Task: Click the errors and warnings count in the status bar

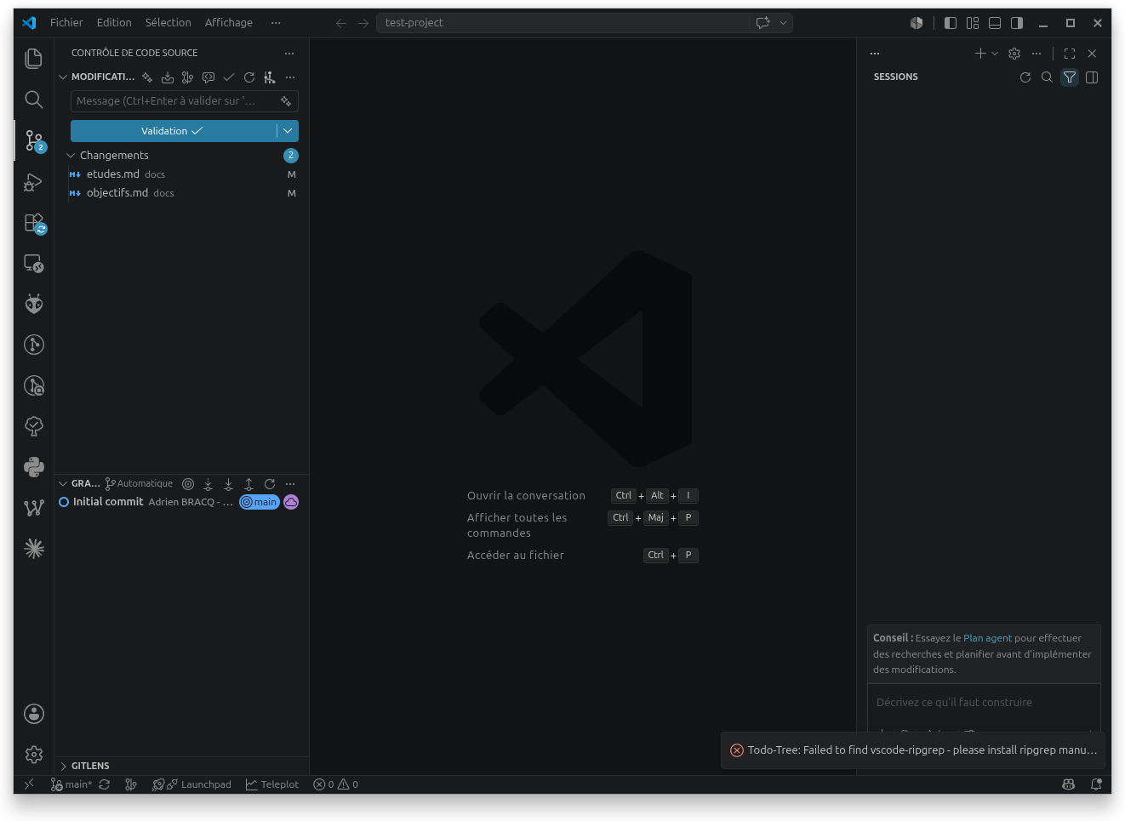Action: pyautogui.click(x=336, y=784)
